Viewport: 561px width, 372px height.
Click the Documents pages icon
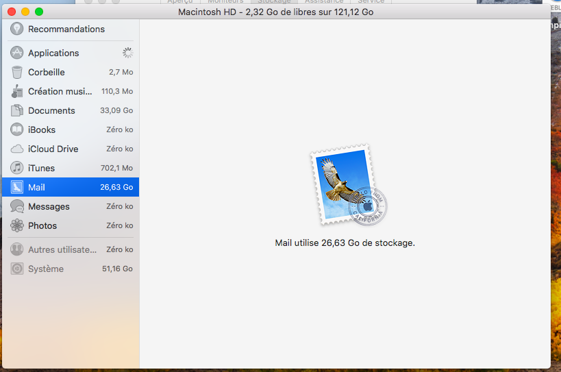coord(17,110)
